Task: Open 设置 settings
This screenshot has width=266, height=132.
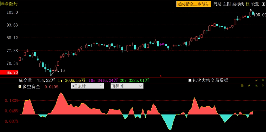Action: pos(255,4)
